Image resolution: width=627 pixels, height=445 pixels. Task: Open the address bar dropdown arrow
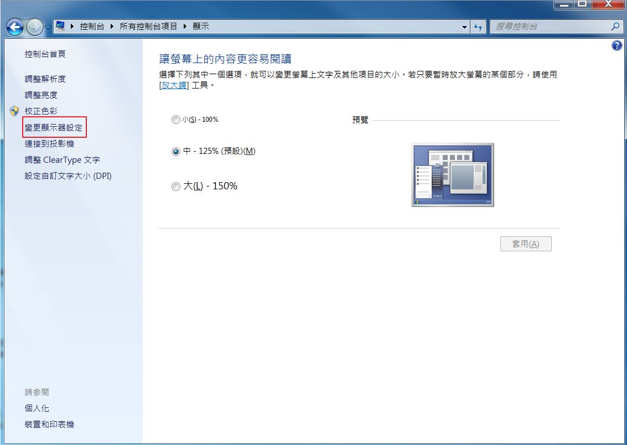[465, 26]
